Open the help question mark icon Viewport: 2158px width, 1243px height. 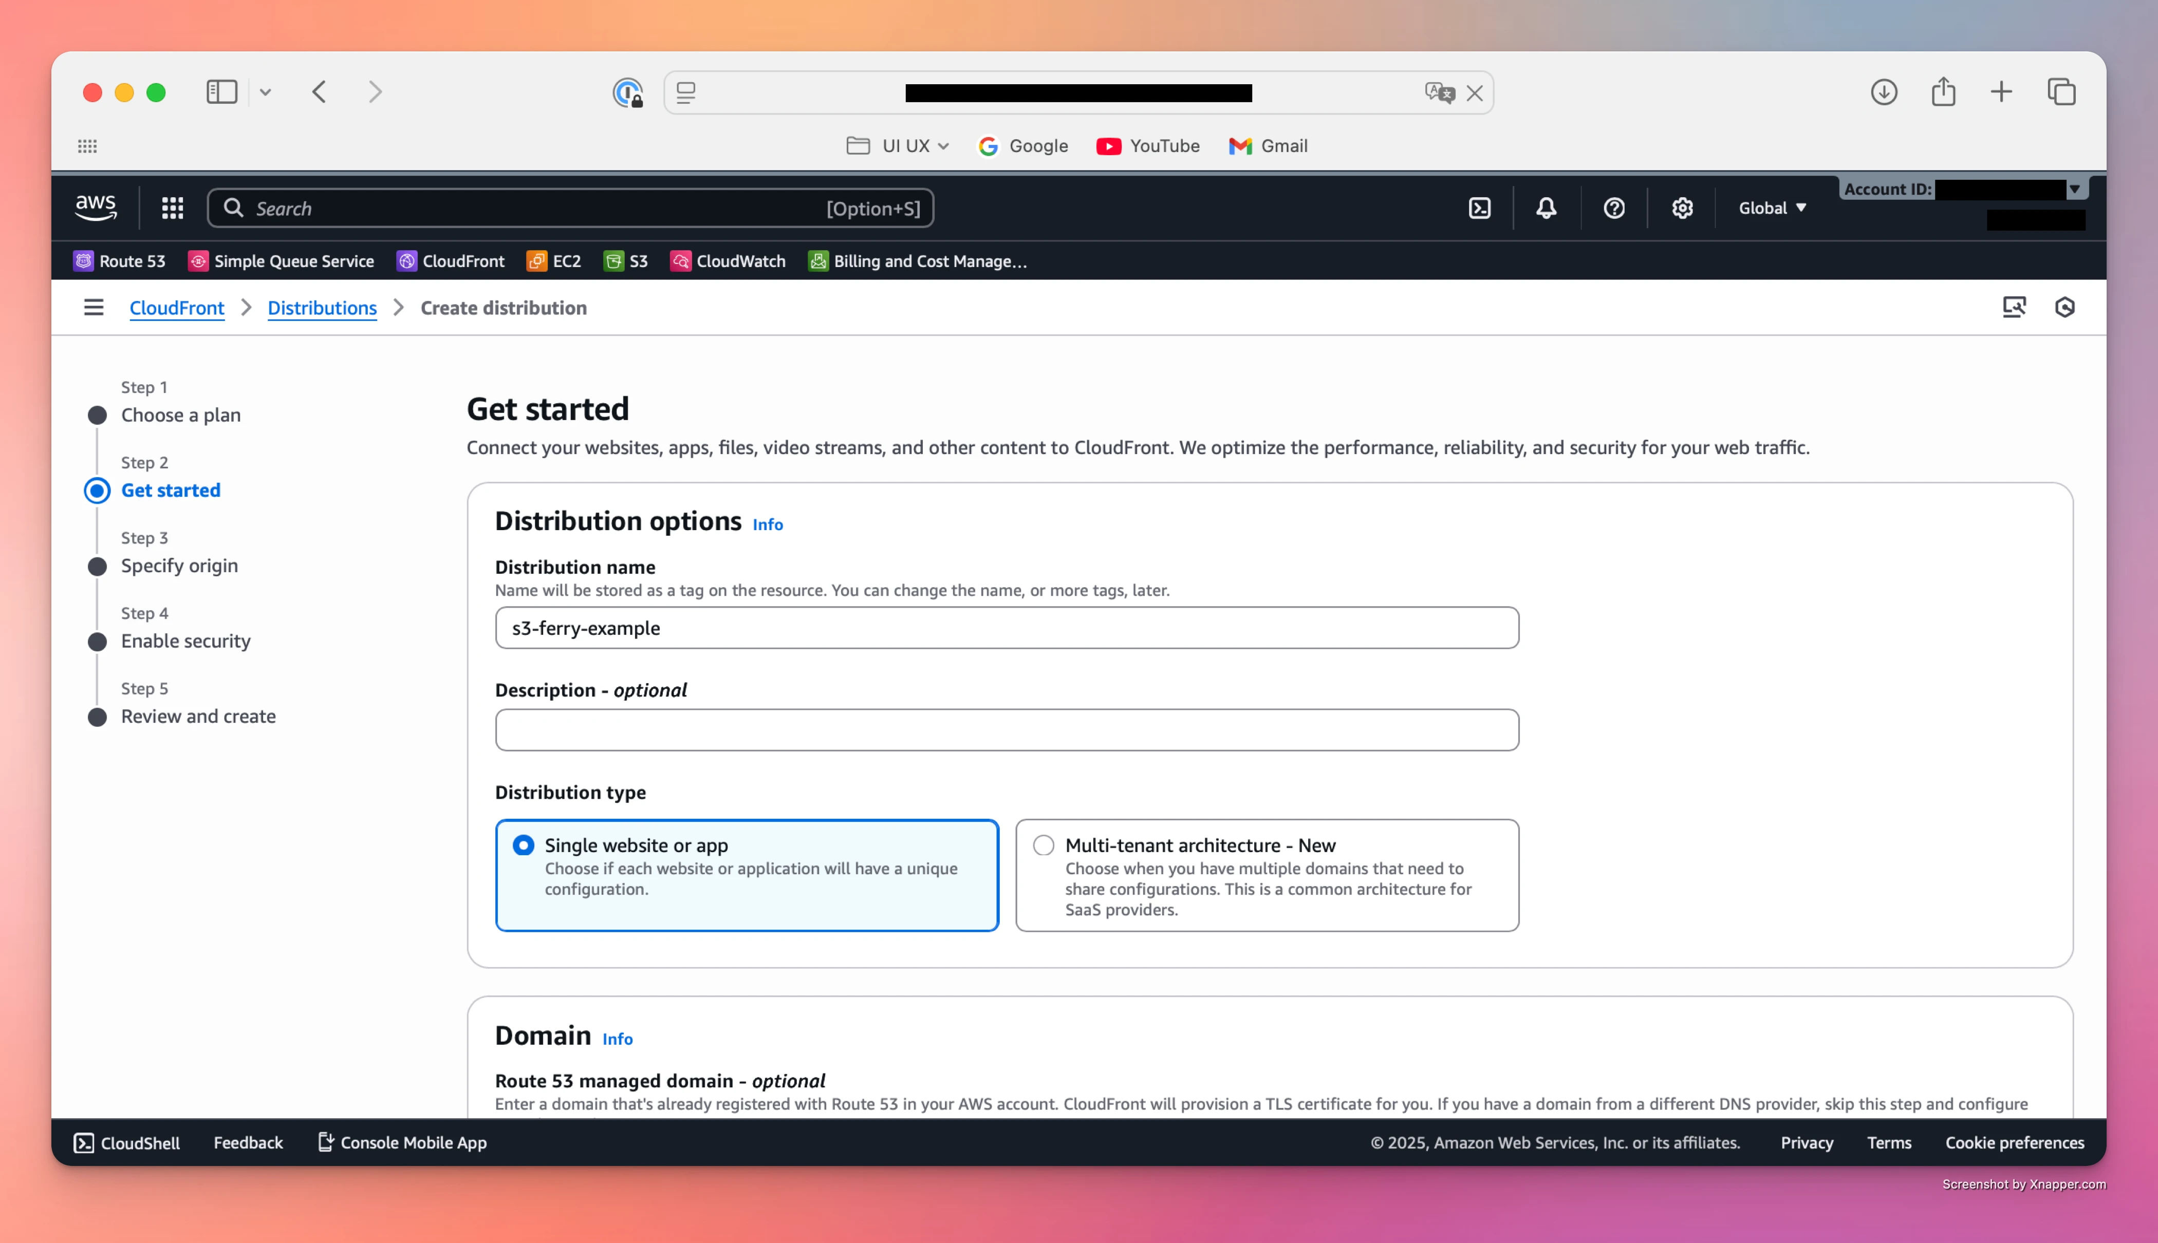click(1613, 209)
